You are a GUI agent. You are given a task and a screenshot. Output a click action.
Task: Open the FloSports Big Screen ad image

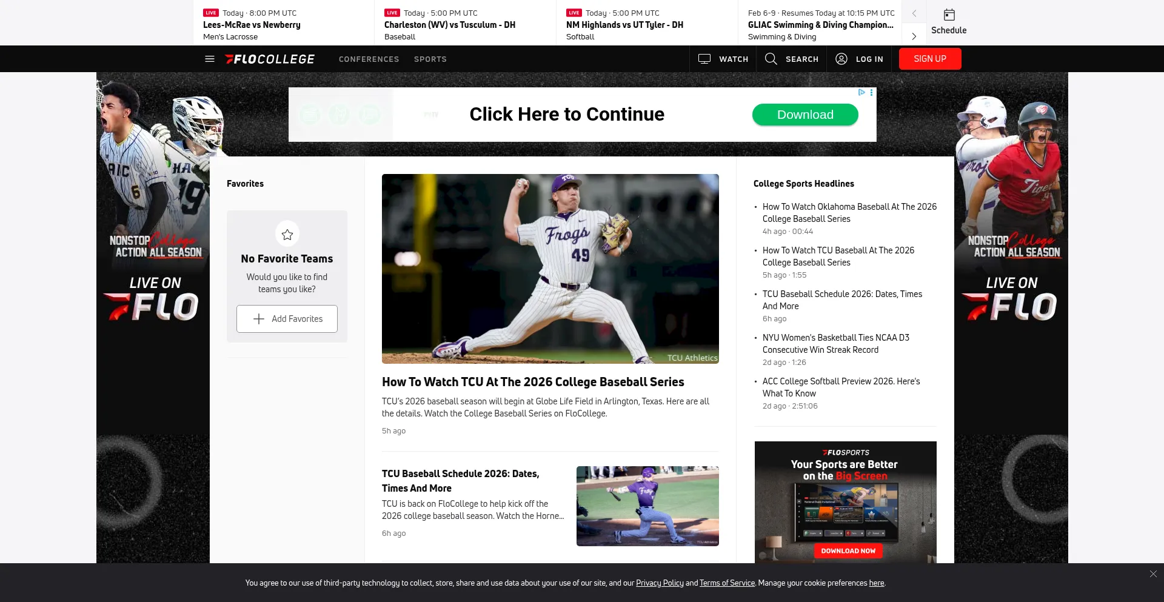pyautogui.click(x=846, y=503)
